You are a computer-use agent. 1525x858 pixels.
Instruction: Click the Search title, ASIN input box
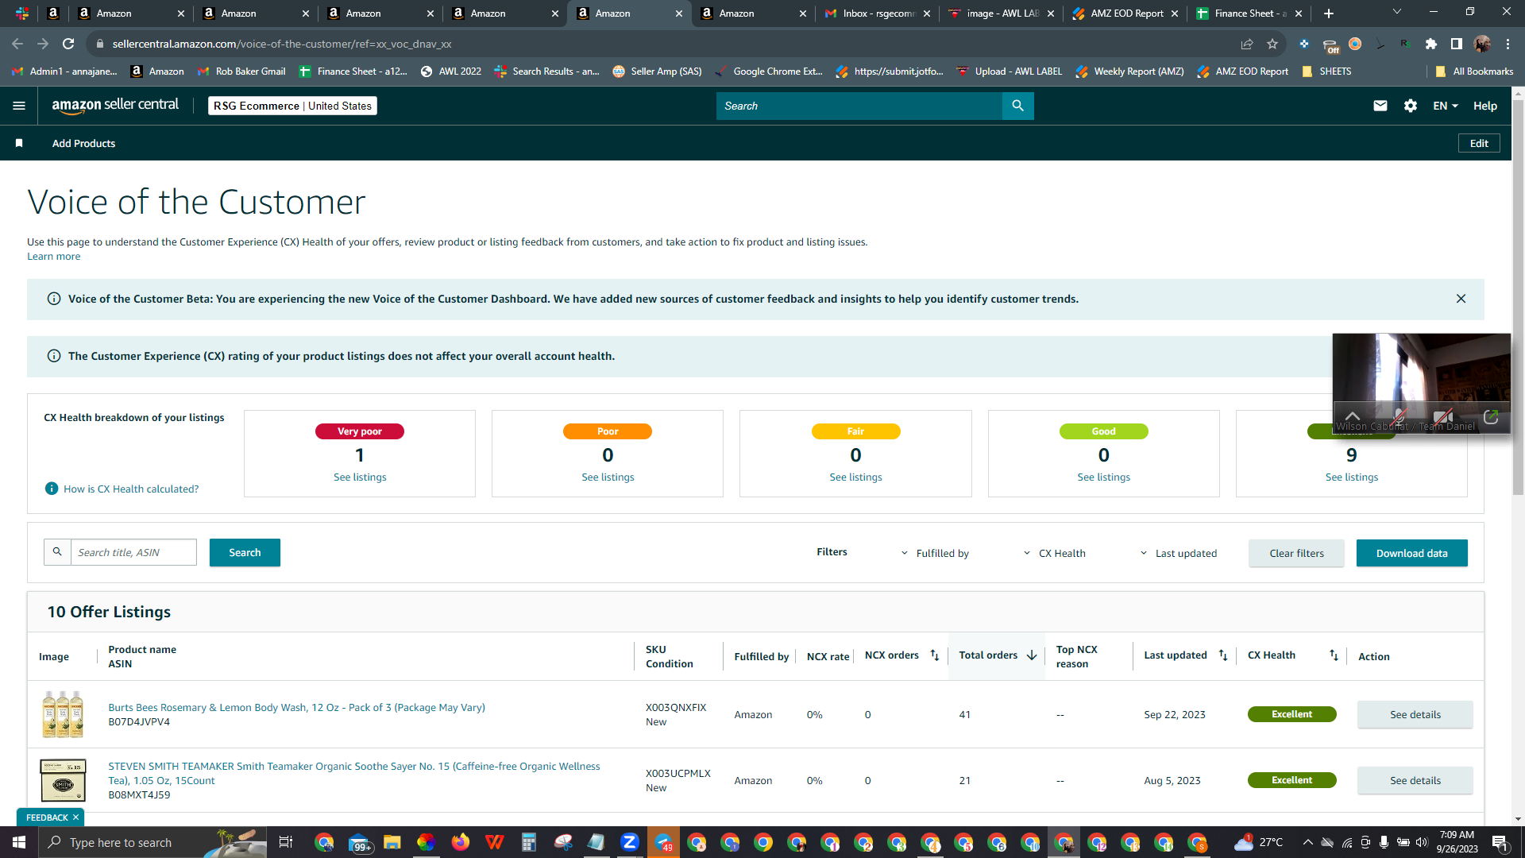click(x=133, y=552)
